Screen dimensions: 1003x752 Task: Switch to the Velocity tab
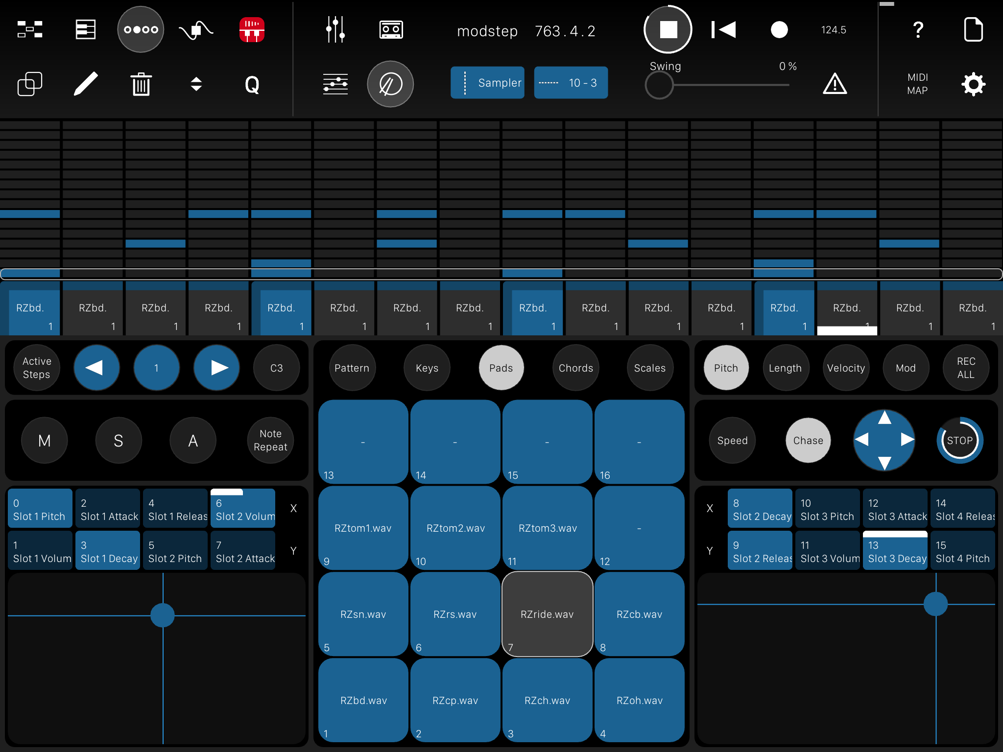846,368
